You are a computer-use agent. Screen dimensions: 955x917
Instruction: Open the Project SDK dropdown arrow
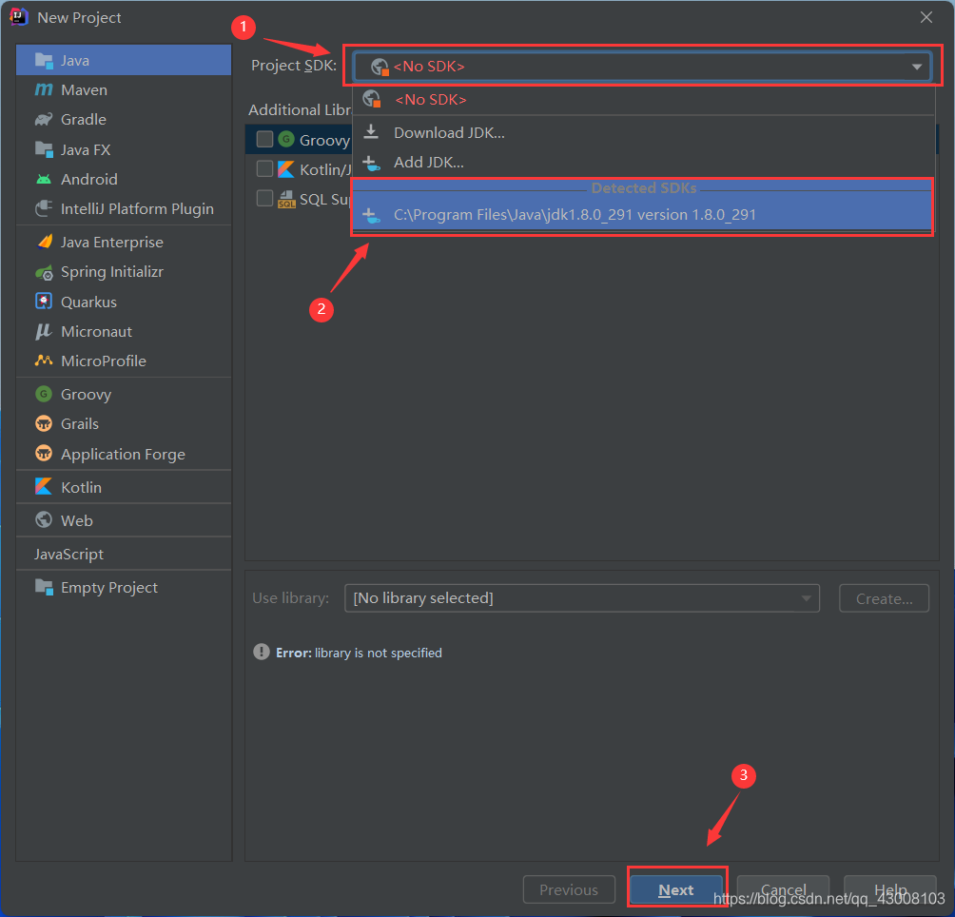pos(916,67)
